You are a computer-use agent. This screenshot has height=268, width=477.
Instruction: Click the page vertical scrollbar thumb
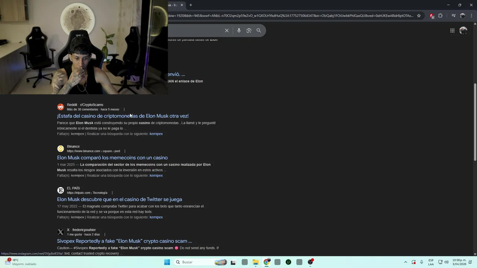tap(475, 122)
